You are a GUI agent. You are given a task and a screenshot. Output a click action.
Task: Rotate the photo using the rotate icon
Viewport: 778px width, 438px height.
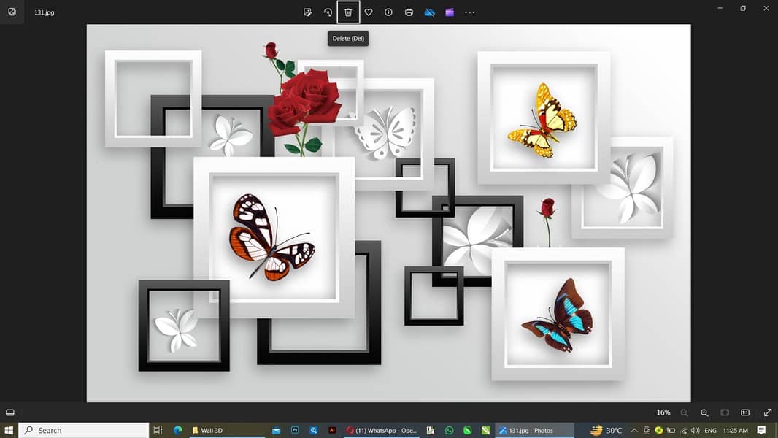328,12
